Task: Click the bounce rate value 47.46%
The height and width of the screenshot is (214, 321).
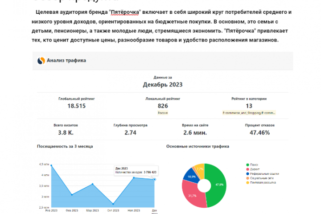Action: click(x=259, y=133)
